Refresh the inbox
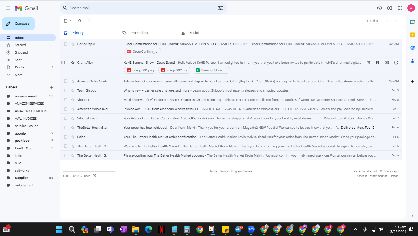This screenshot has width=418, height=236. click(x=80, y=21)
